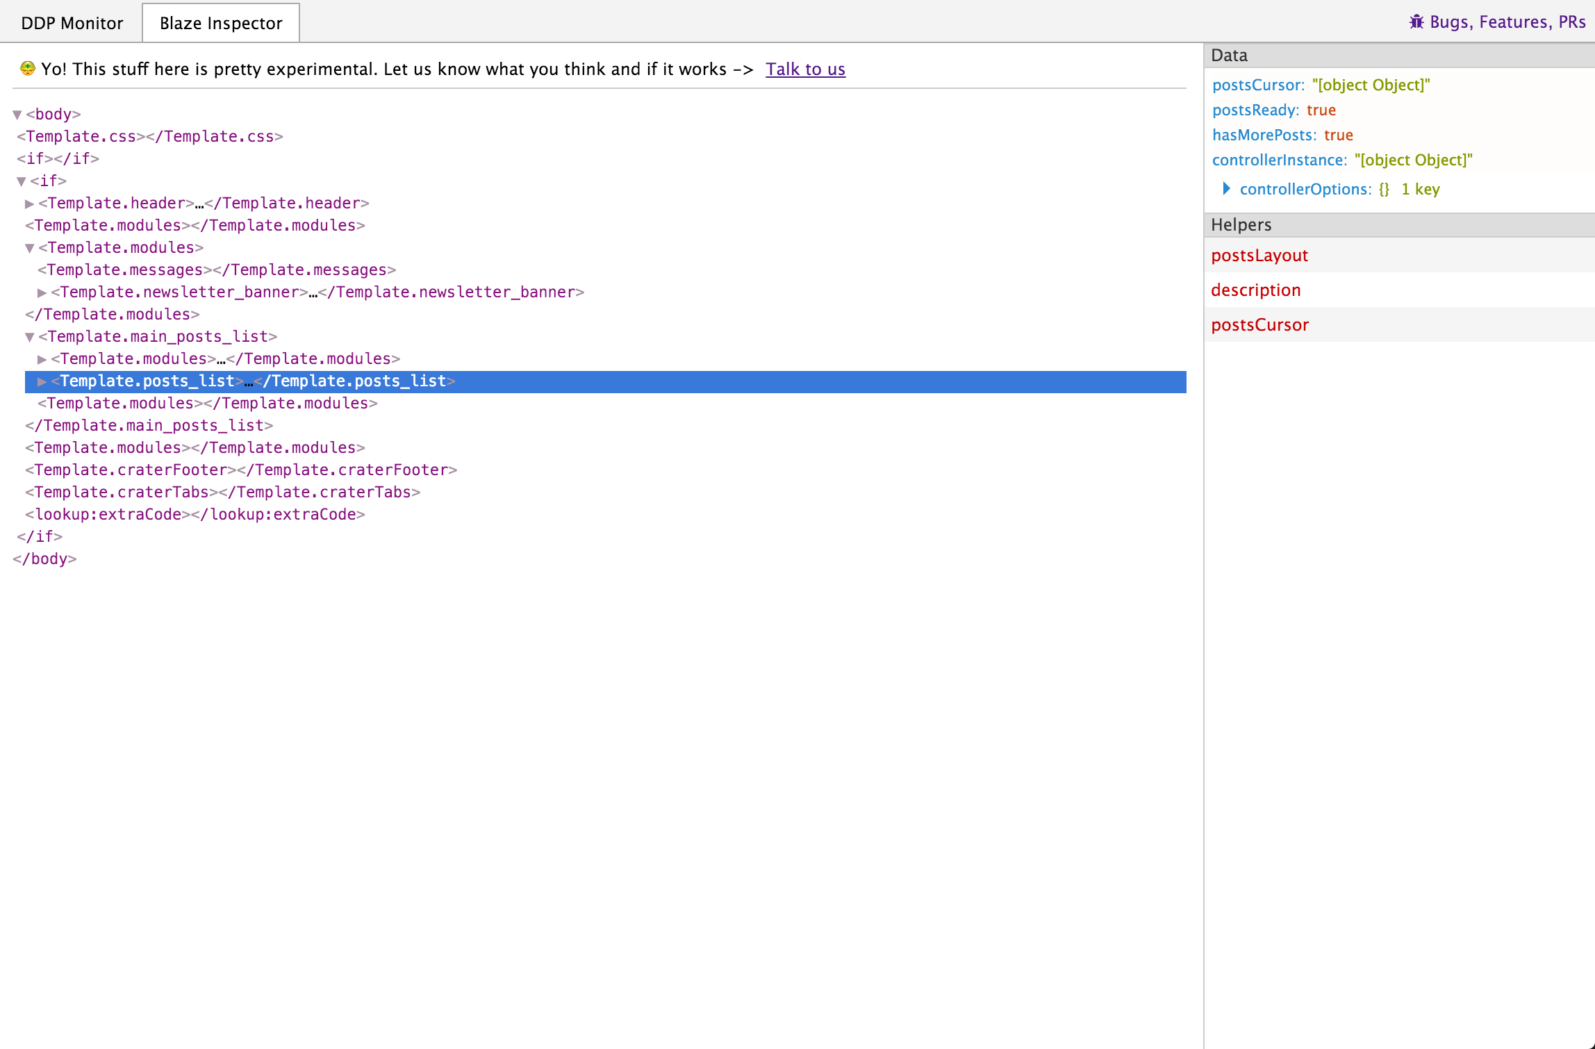Click the postsCursor data value
This screenshot has height=1049, width=1595.
point(1371,85)
